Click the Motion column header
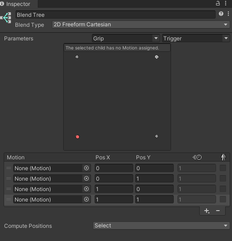 click(x=15, y=157)
